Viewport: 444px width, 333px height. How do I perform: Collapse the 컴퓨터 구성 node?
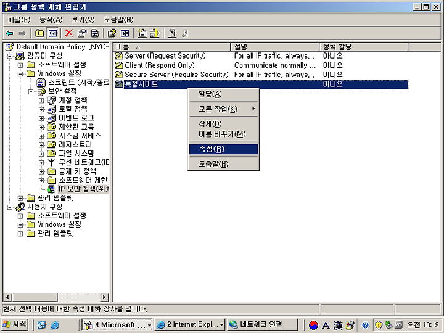point(10,55)
